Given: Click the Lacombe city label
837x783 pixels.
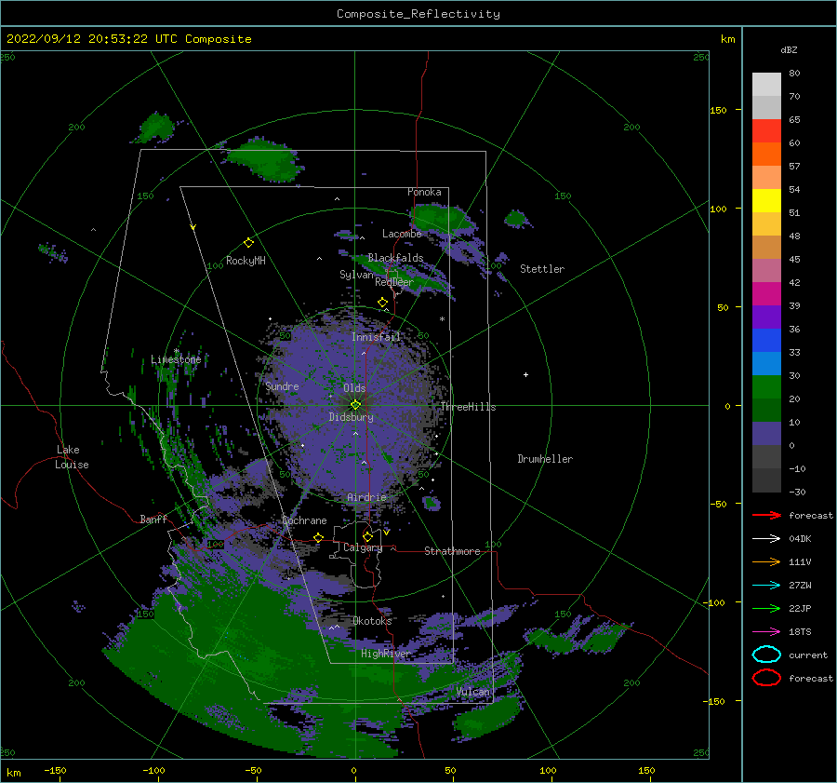Looking at the screenshot, I should pos(402,234).
